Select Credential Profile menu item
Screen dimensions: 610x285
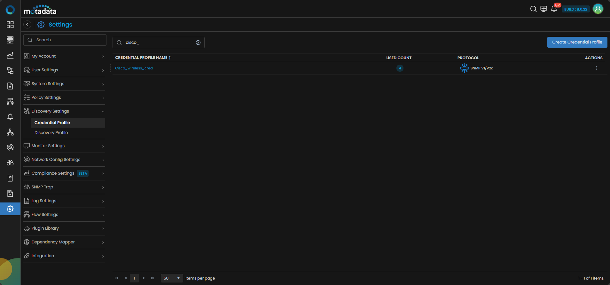point(52,123)
